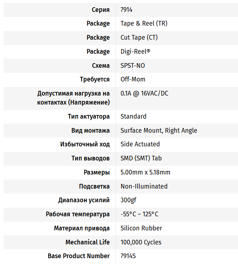Image resolution: width=238 pixels, height=265 pixels.
Task: Click the series value 7914
Action: pos(126,10)
